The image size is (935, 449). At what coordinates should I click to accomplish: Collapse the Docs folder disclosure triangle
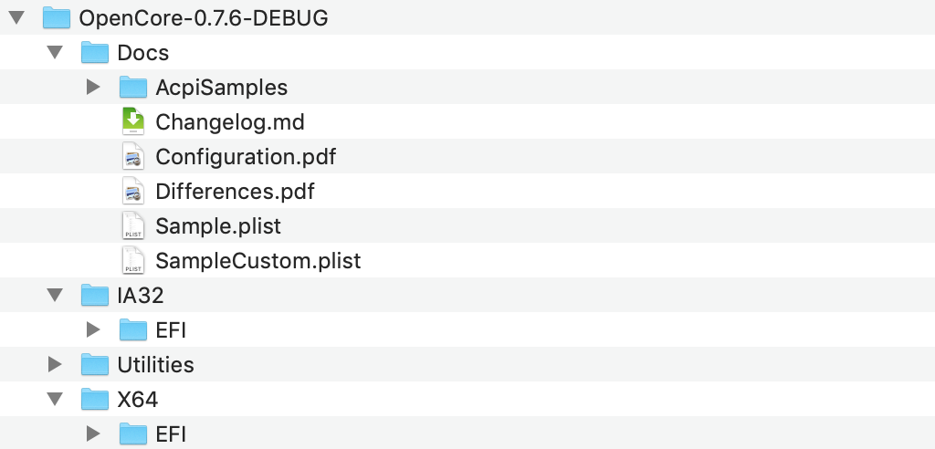point(55,53)
